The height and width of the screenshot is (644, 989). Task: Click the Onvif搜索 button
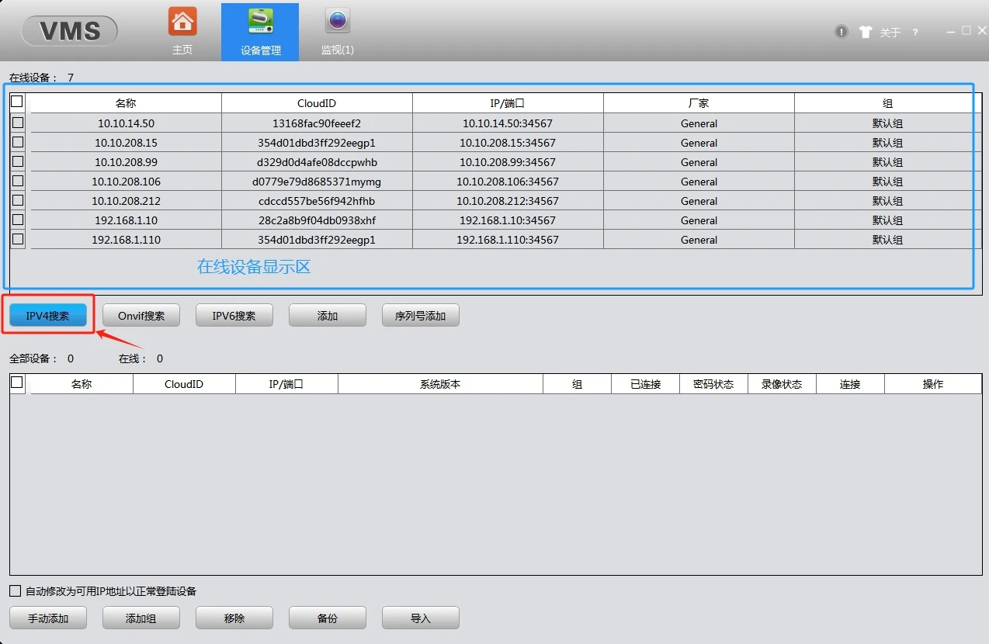coord(141,315)
